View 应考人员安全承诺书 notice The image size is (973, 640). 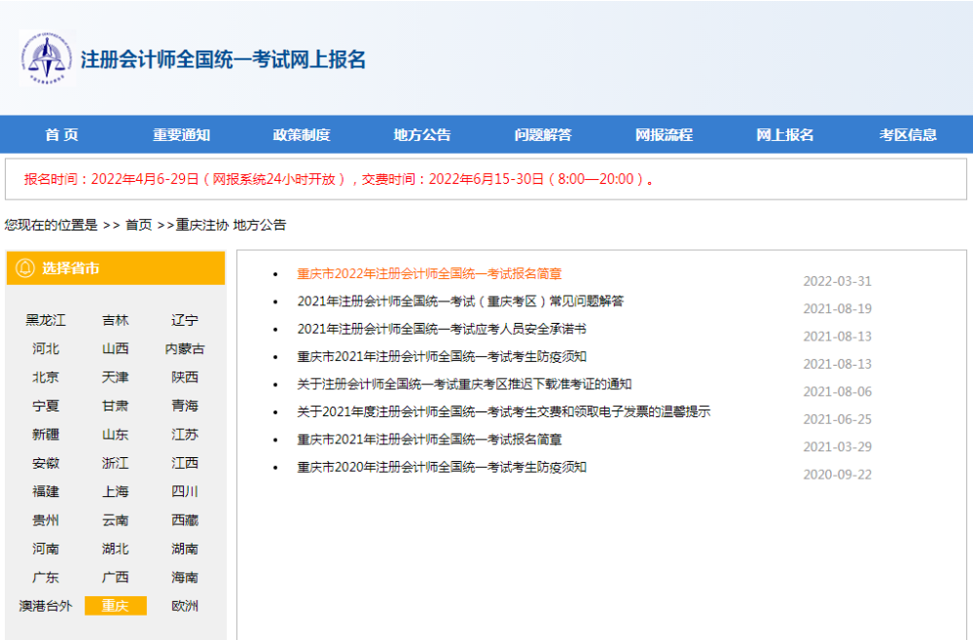point(442,329)
